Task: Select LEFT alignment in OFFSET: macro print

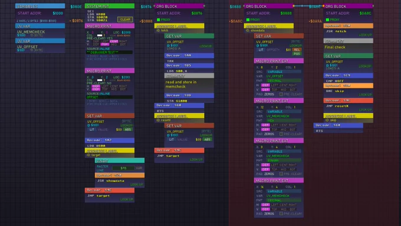Action: [x=105, y=86]
